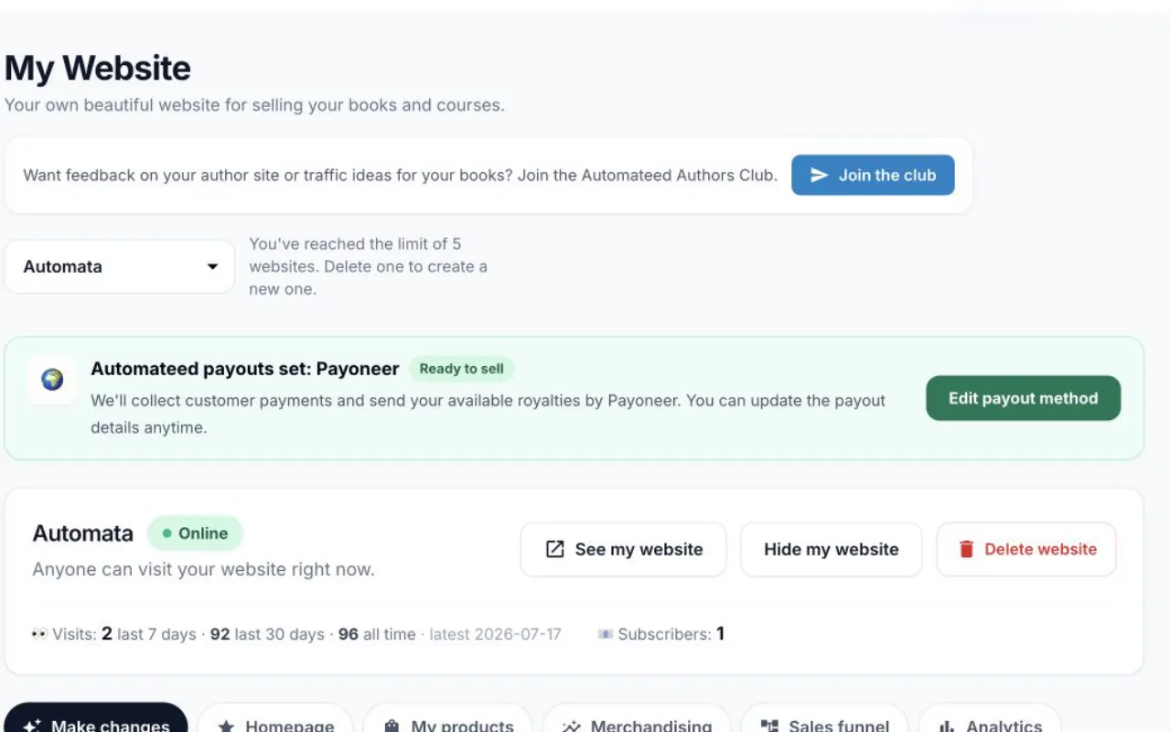The image size is (1171, 732).
Task: Click the Join the club button
Action: coord(873,175)
